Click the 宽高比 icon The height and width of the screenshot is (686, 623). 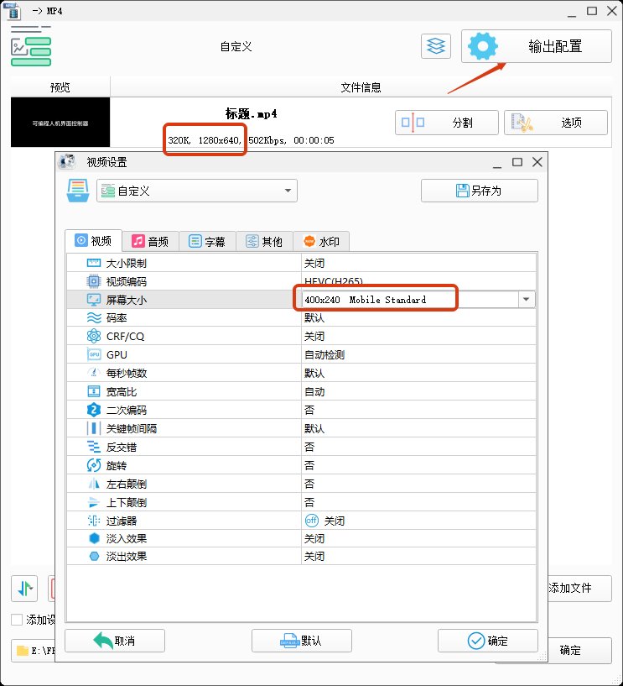(x=94, y=391)
